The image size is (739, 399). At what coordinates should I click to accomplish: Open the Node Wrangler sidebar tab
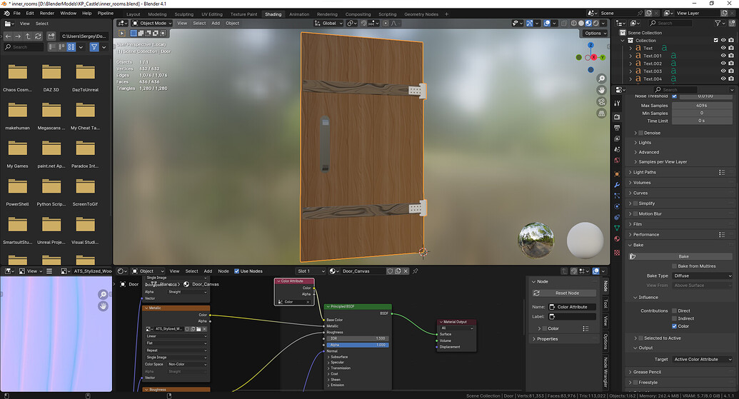coord(605,372)
